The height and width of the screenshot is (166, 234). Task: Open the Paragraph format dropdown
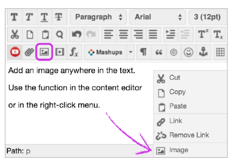(x=99, y=17)
